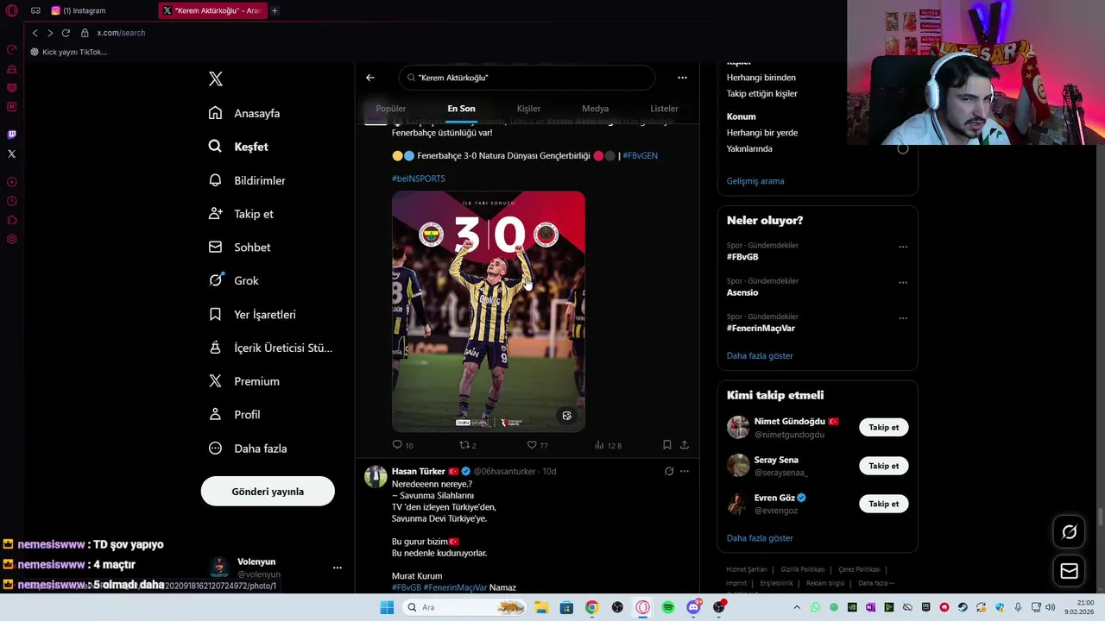Like the post with 77 likes

pyautogui.click(x=533, y=445)
